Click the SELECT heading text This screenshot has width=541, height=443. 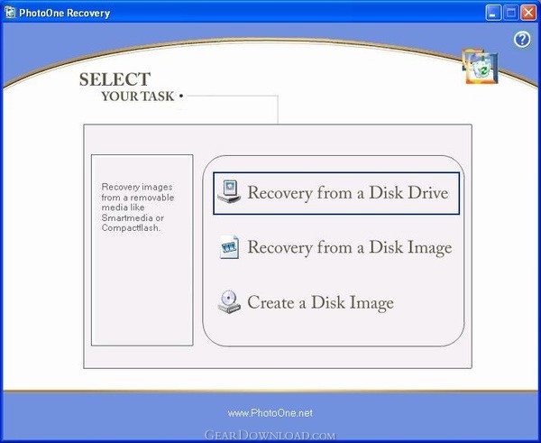(115, 79)
